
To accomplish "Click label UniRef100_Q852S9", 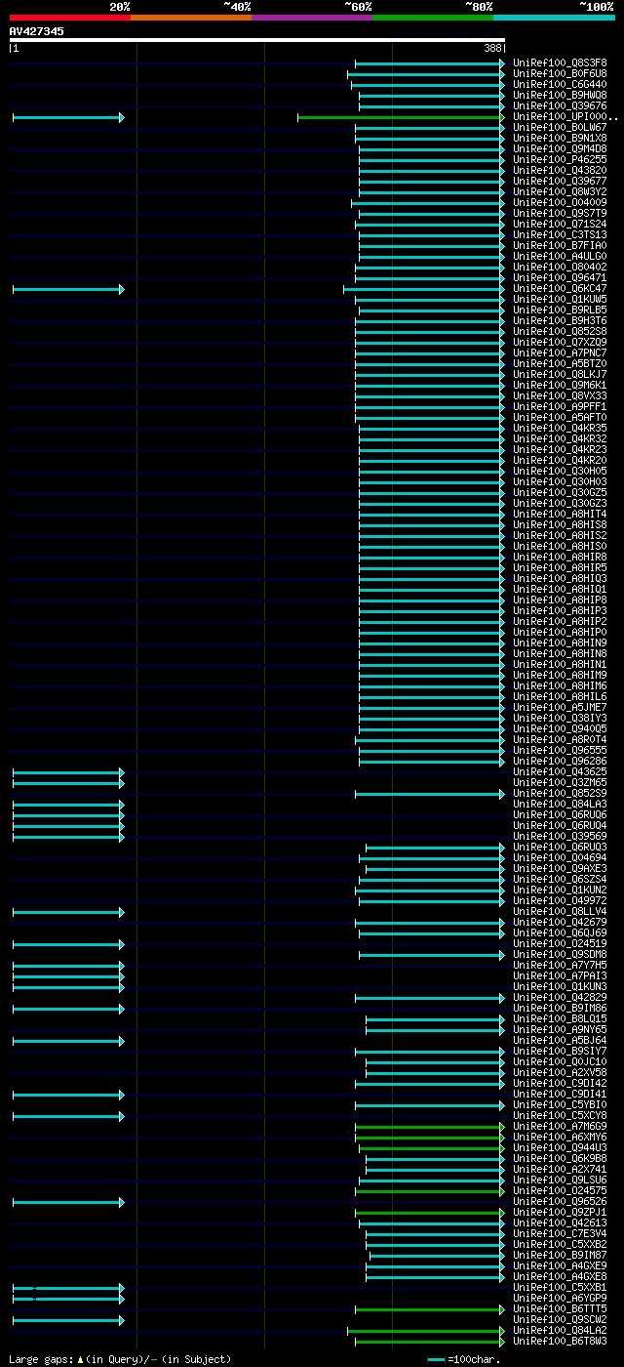I will (x=560, y=793).
